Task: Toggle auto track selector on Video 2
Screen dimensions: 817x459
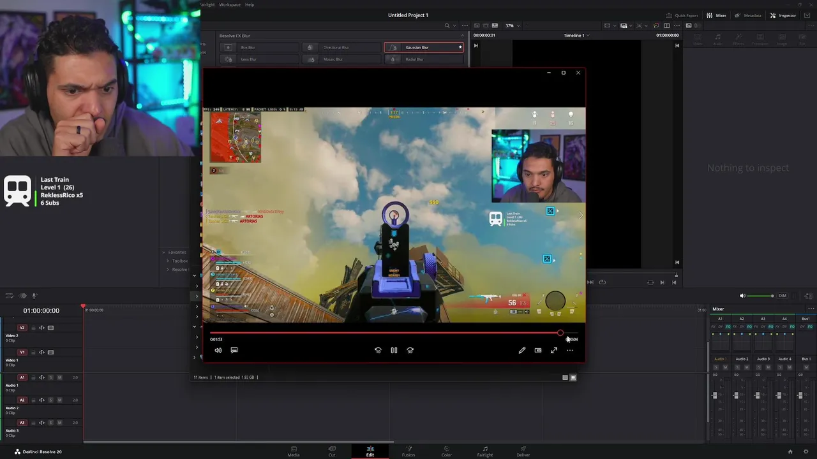Action: coord(42,328)
